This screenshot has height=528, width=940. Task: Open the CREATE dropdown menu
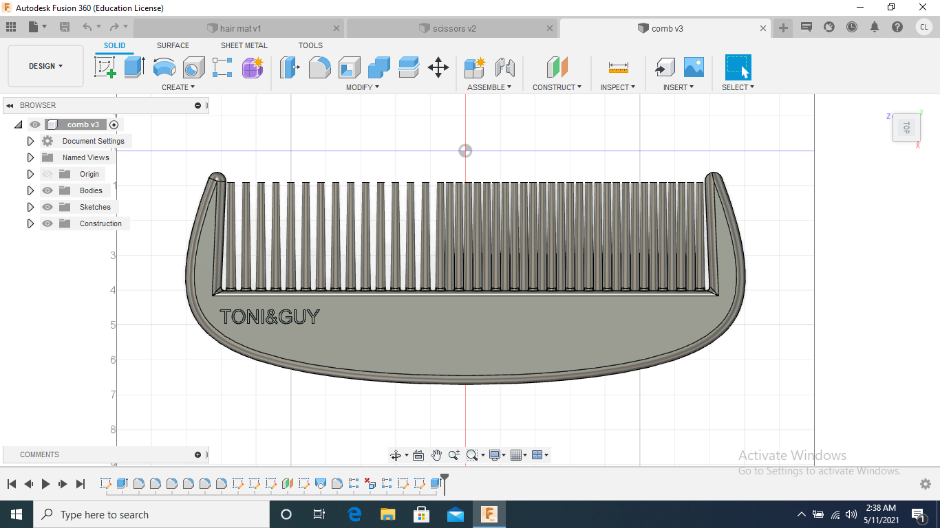pyautogui.click(x=178, y=87)
